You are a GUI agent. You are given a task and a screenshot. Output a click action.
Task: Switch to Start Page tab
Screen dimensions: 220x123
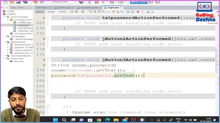point(42,8)
